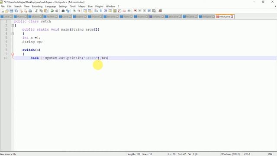
Task: Collapse the switch block fold on line 9
Action: click(13, 54)
